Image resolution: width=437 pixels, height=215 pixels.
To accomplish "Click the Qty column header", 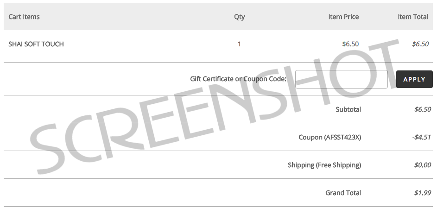I will [240, 17].
